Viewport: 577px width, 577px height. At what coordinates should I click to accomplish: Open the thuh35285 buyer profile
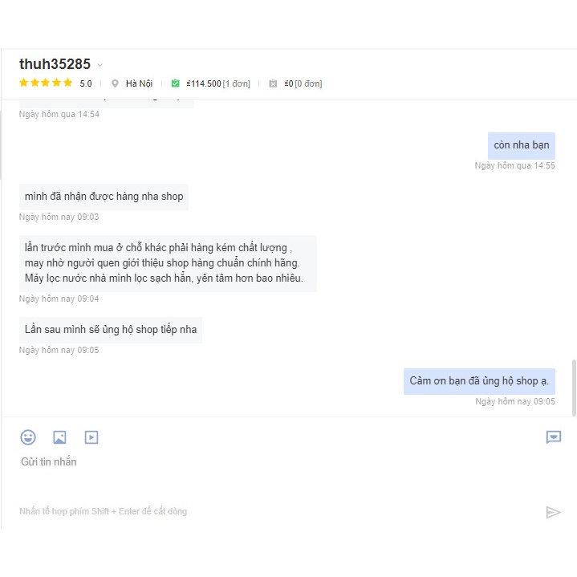click(55, 64)
